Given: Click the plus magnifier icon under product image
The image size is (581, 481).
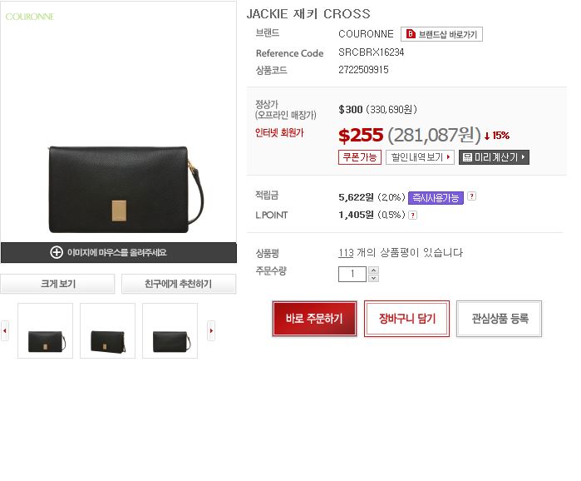Looking at the screenshot, I should (x=57, y=252).
